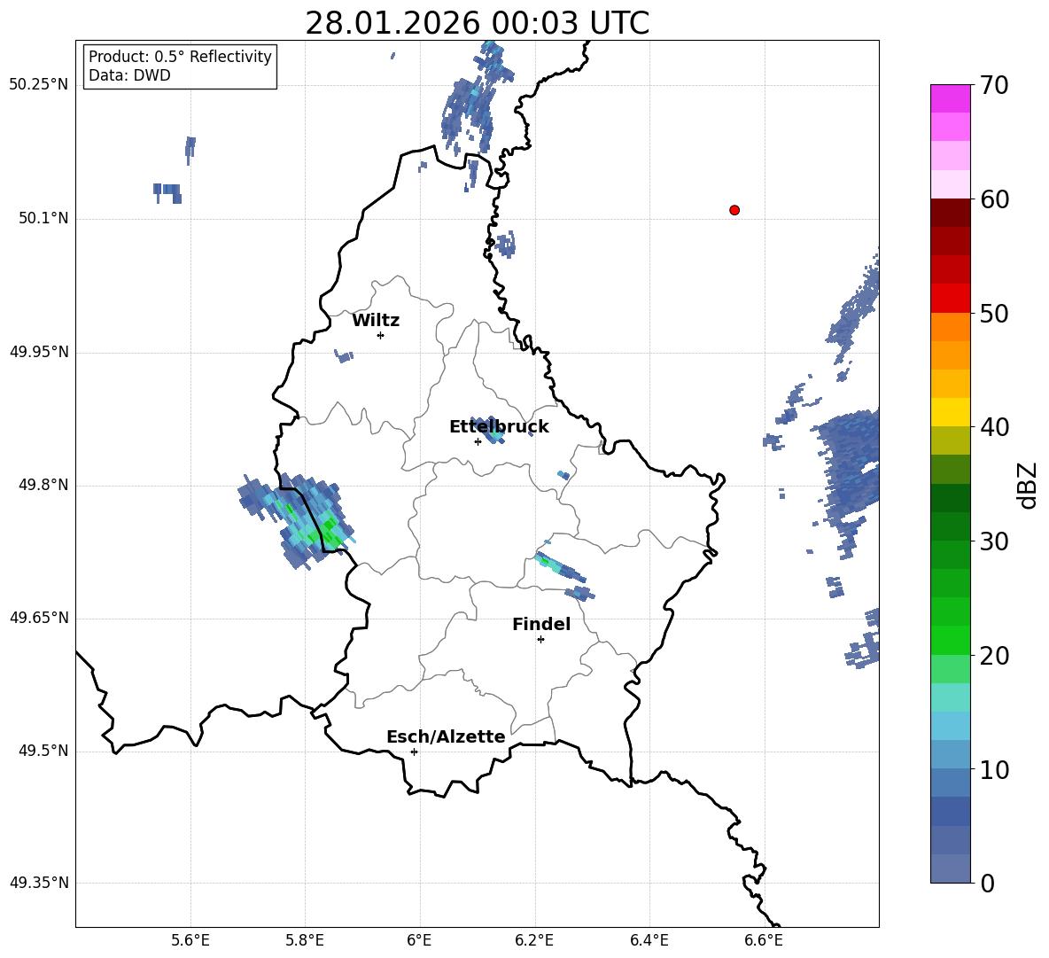The width and height of the screenshot is (1049, 958).
Task: Click the longitude label 6.4°E
Action: coord(649,940)
